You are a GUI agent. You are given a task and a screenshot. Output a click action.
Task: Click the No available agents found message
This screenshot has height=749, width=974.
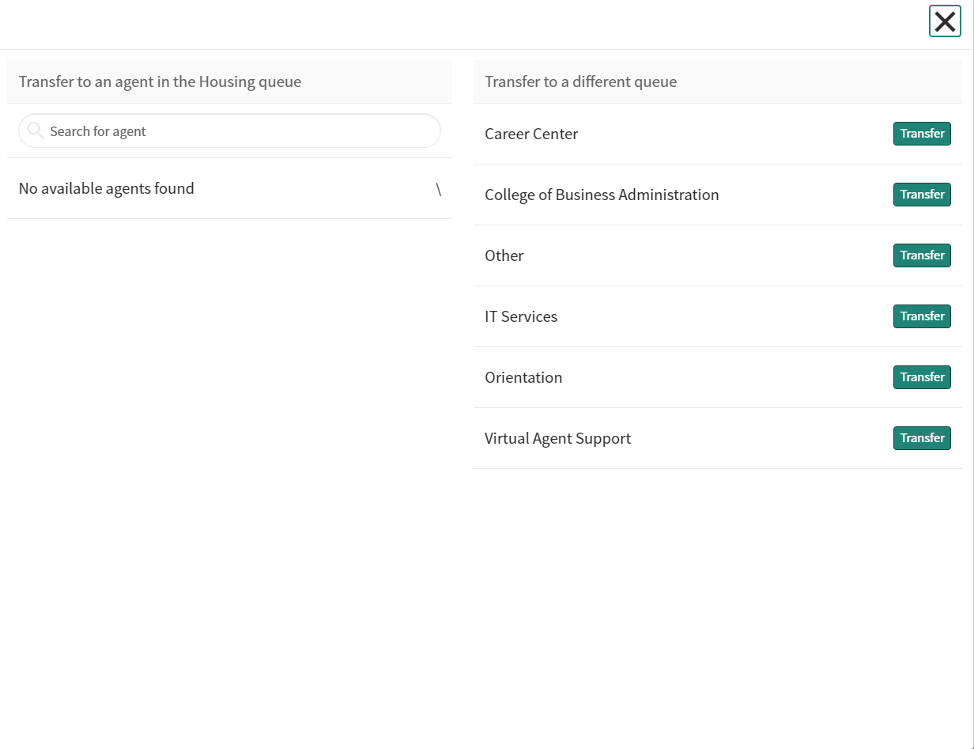(x=107, y=188)
